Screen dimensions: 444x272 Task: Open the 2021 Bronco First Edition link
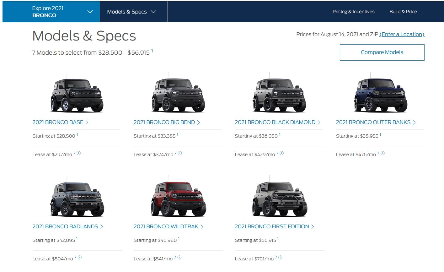click(x=275, y=226)
